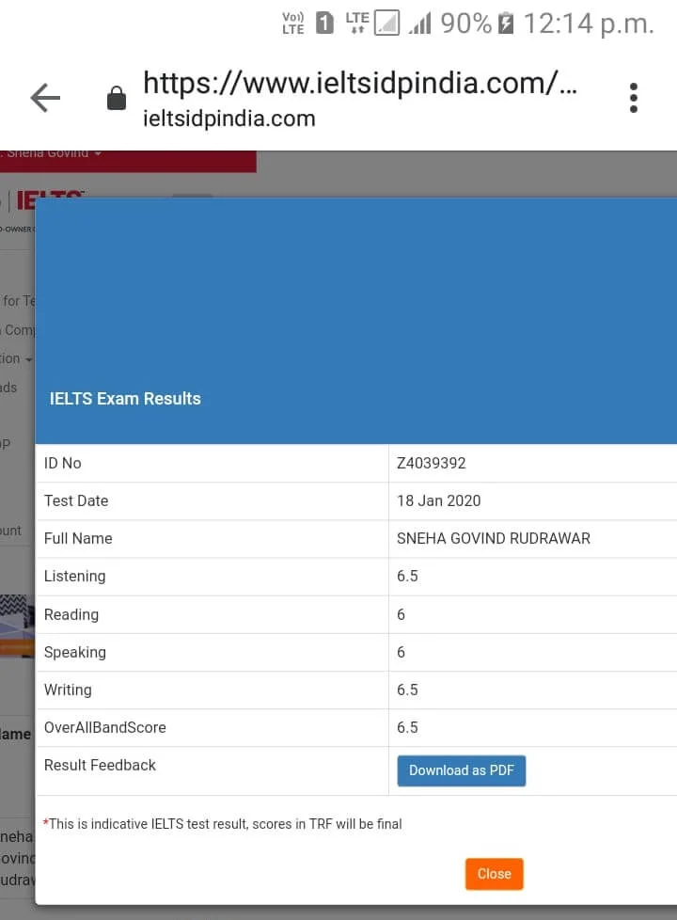Viewport: 677px width, 920px height.
Task: Close the IELTS Exam Results dialog
Action: 494,874
